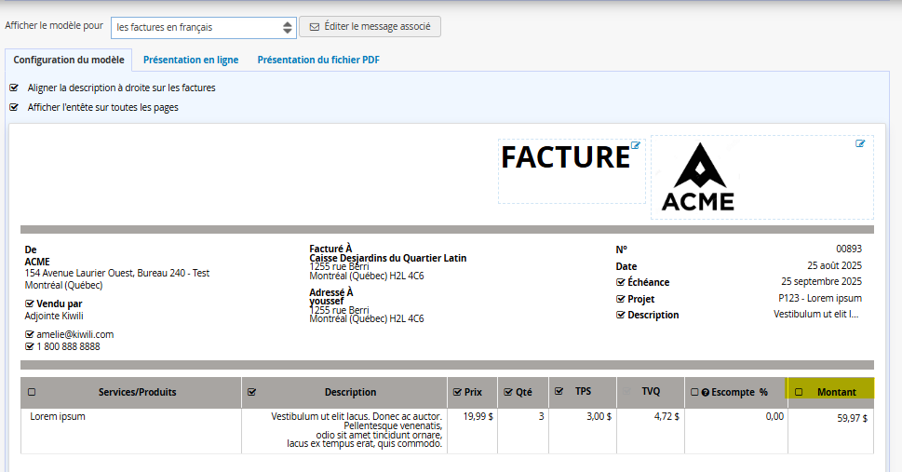Toggle the Qté column checkbox
The image size is (902, 472).
[x=508, y=392]
